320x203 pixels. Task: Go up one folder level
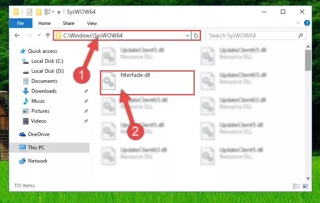click(48, 35)
